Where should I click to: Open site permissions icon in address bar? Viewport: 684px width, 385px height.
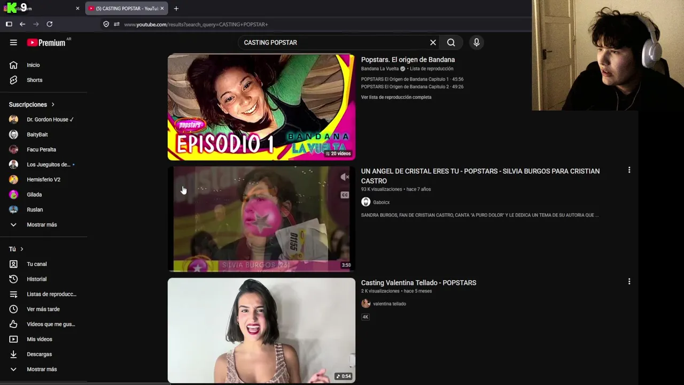click(x=116, y=24)
